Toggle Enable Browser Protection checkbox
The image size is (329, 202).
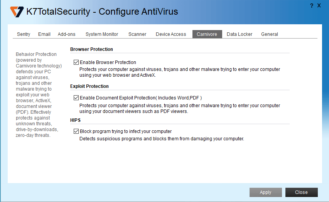76,62
